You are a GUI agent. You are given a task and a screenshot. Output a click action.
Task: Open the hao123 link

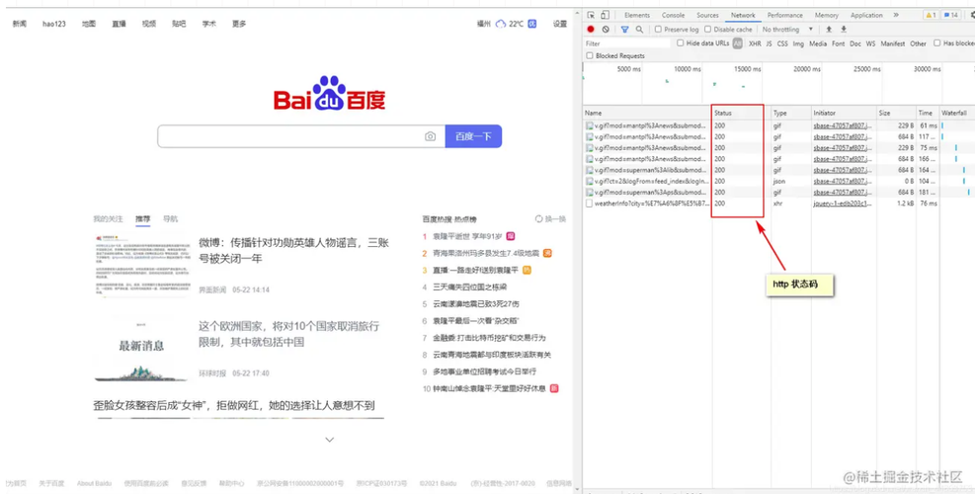click(x=54, y=24)
